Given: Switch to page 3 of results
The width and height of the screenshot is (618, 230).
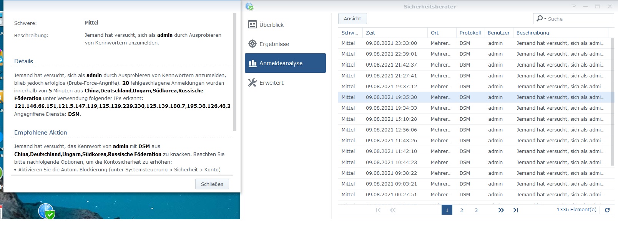Looking at the screenshot, I should click(476, 210).
